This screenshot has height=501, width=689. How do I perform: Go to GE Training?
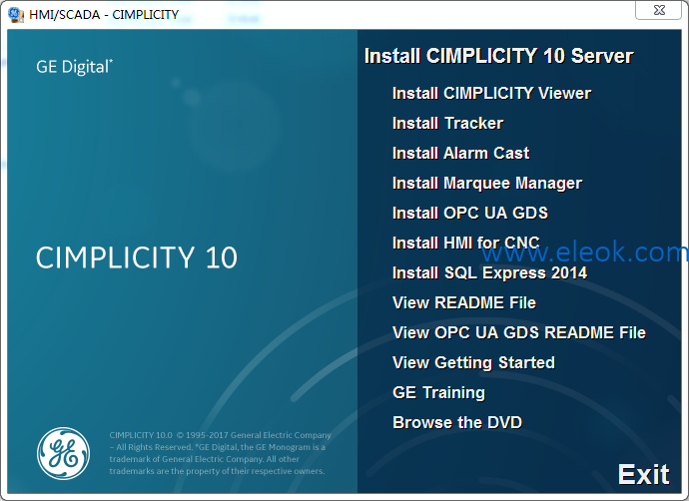click(438, 392)
